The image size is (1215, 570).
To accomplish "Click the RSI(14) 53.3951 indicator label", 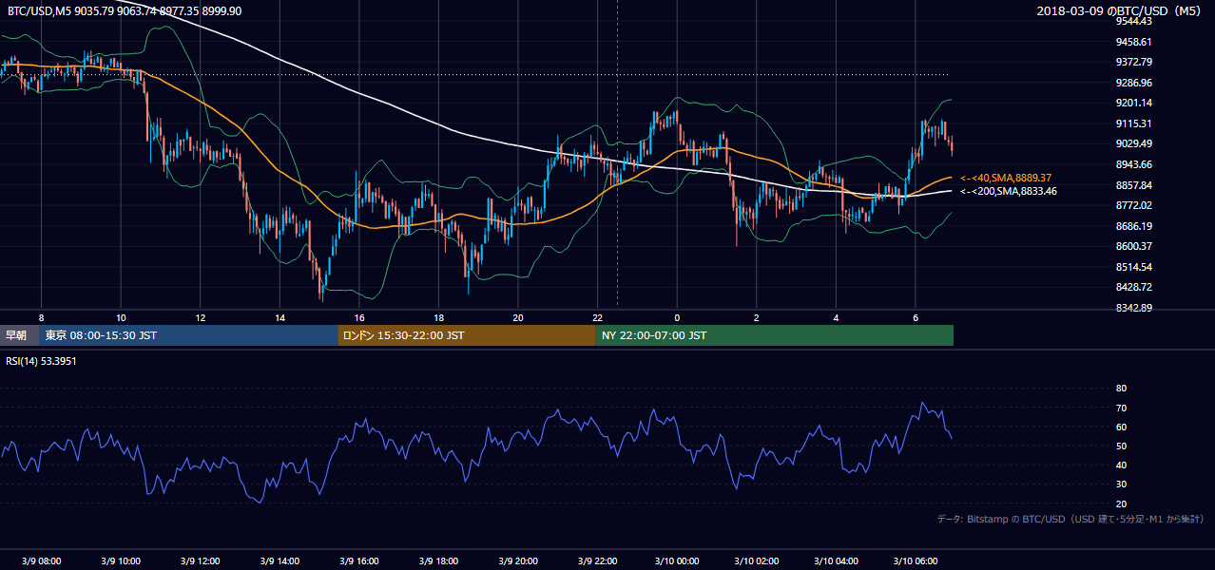I will point(39,361).
